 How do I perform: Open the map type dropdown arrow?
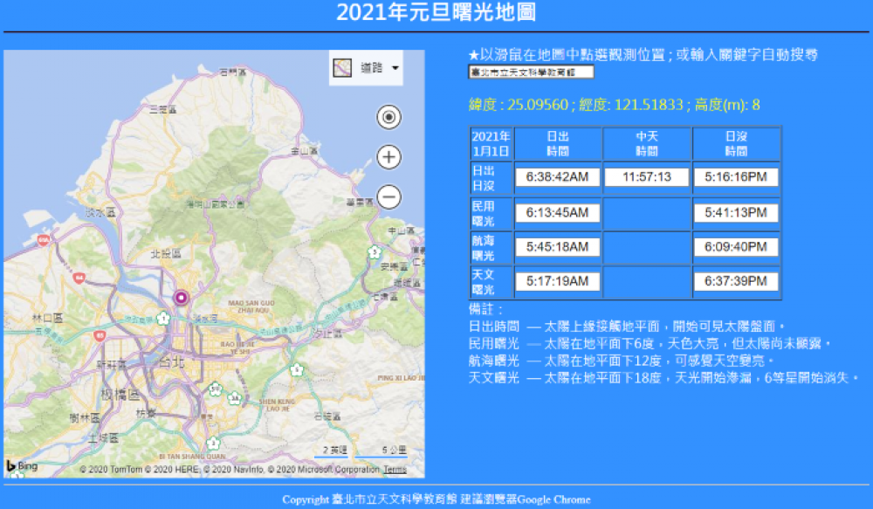395,68
